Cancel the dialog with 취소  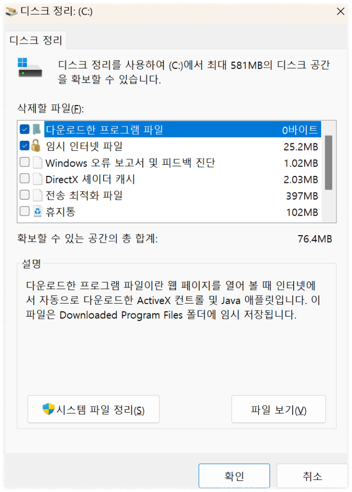312,475
